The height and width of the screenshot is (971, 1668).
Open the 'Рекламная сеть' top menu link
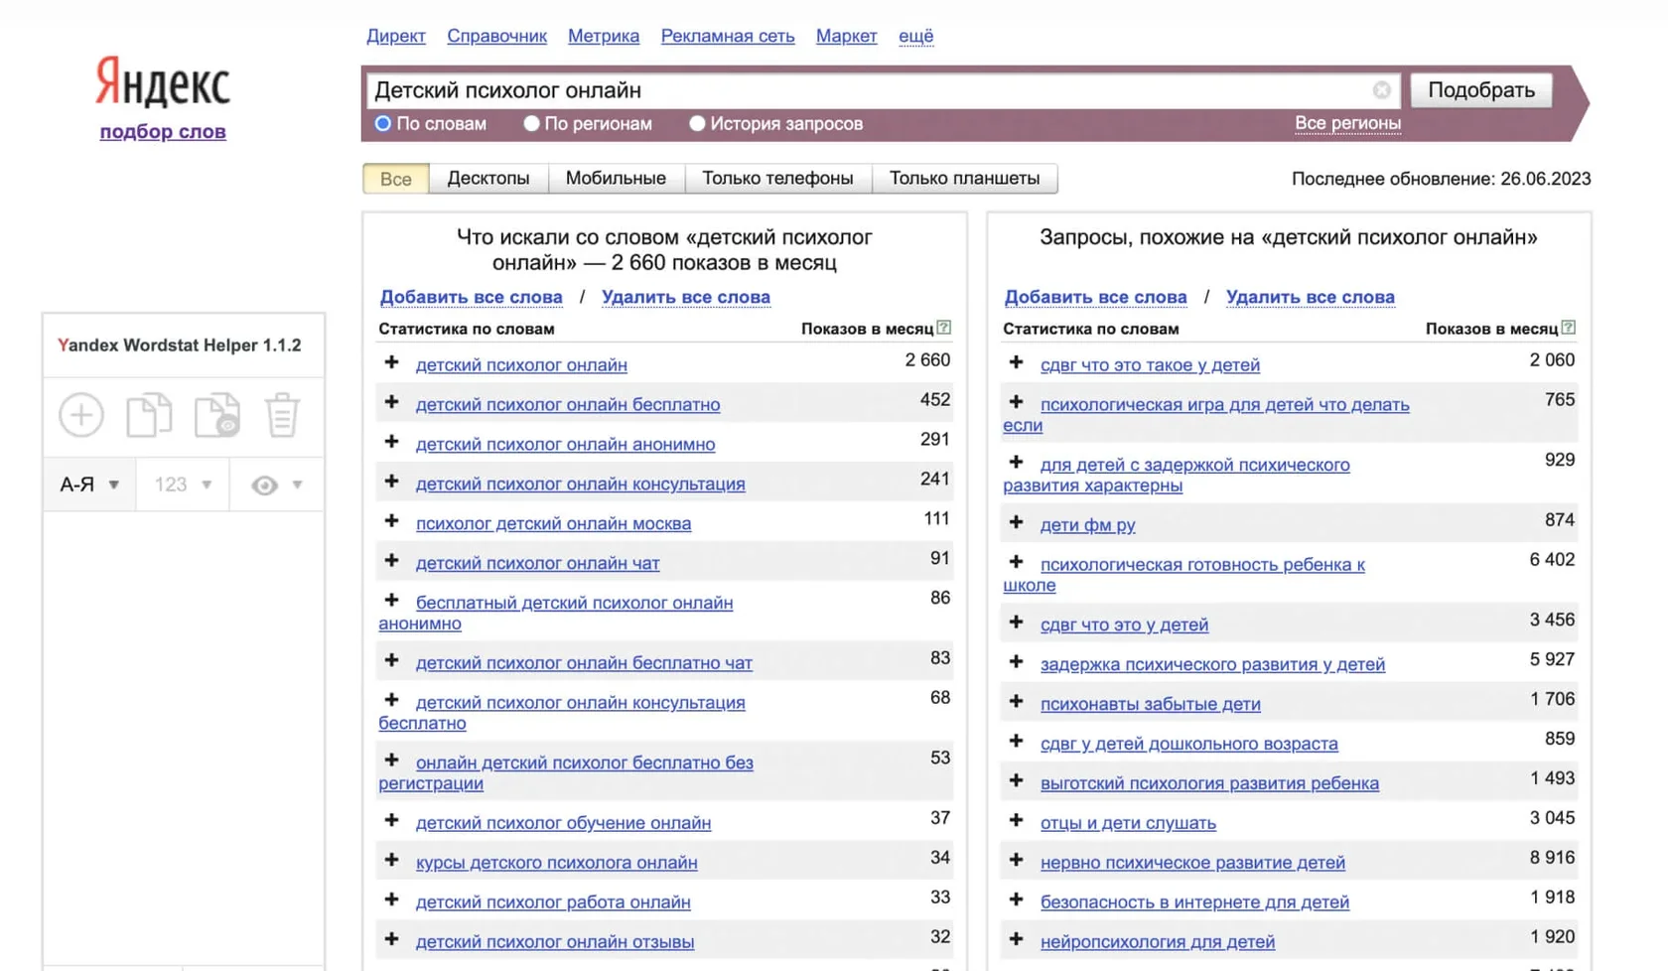pyautogui.click(x=728, y=36)
